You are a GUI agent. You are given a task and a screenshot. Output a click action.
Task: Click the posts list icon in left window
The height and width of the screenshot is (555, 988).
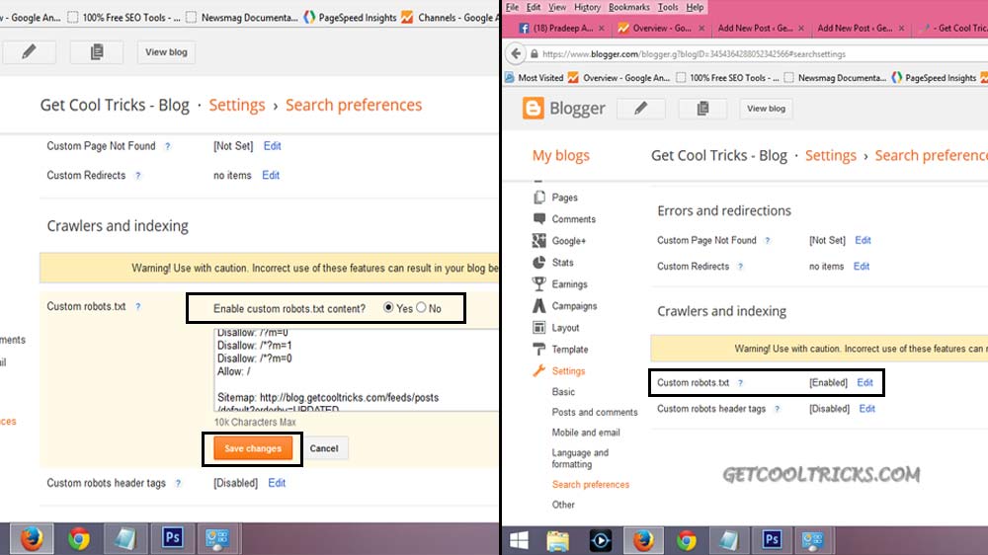point(97,52)
